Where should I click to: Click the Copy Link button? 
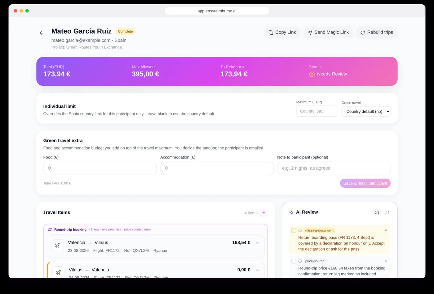pos(282,32)
